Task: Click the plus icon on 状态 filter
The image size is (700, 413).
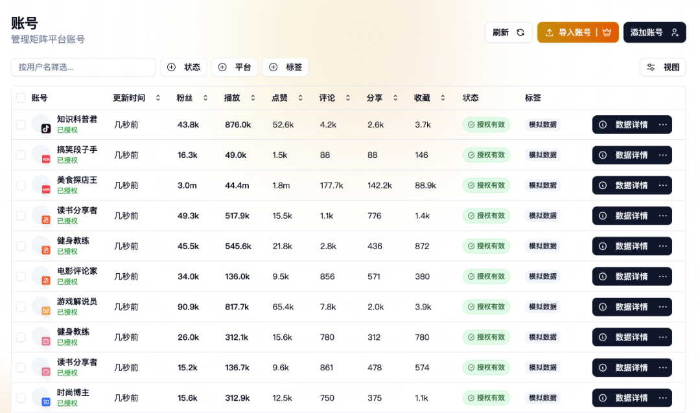Action: pos(171,67)
